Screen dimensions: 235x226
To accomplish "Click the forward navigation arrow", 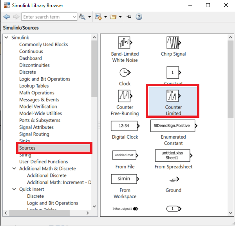I will (x=16, y=17).
